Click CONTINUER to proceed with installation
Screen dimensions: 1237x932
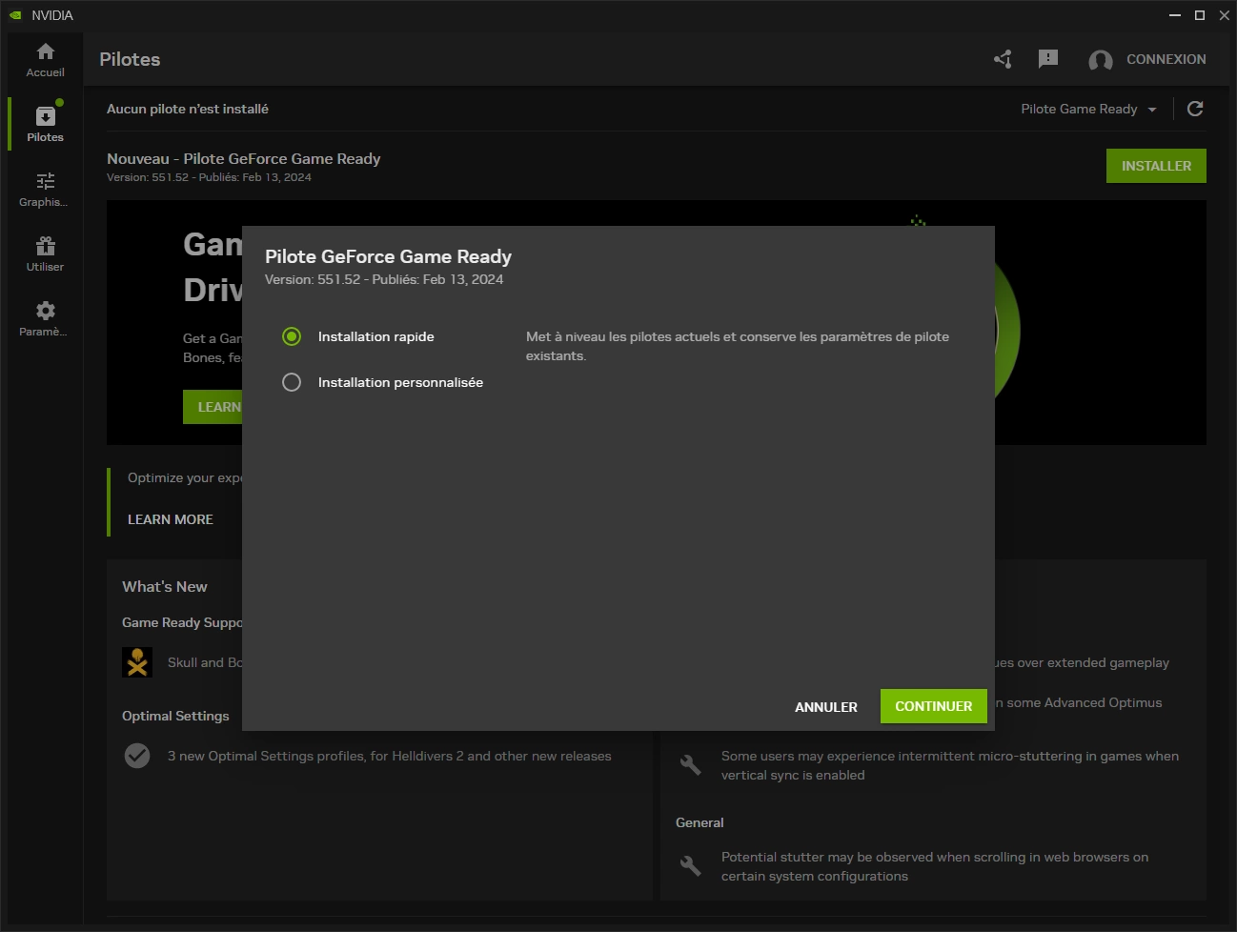[x=934, y=706]
